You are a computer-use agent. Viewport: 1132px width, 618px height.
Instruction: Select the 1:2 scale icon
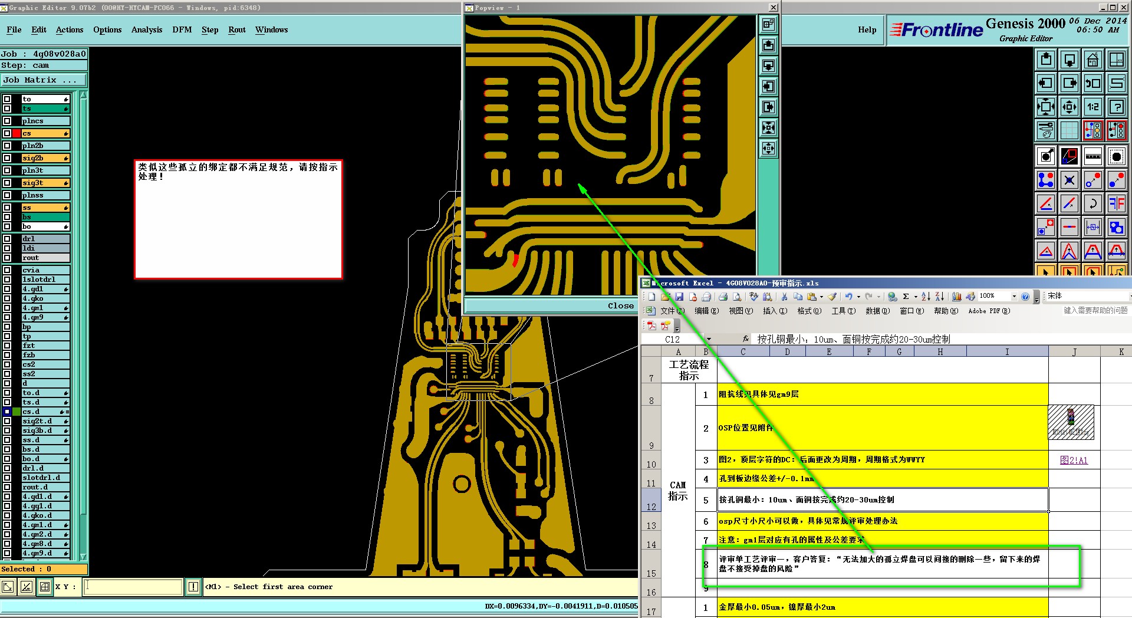pos(1092,107)
